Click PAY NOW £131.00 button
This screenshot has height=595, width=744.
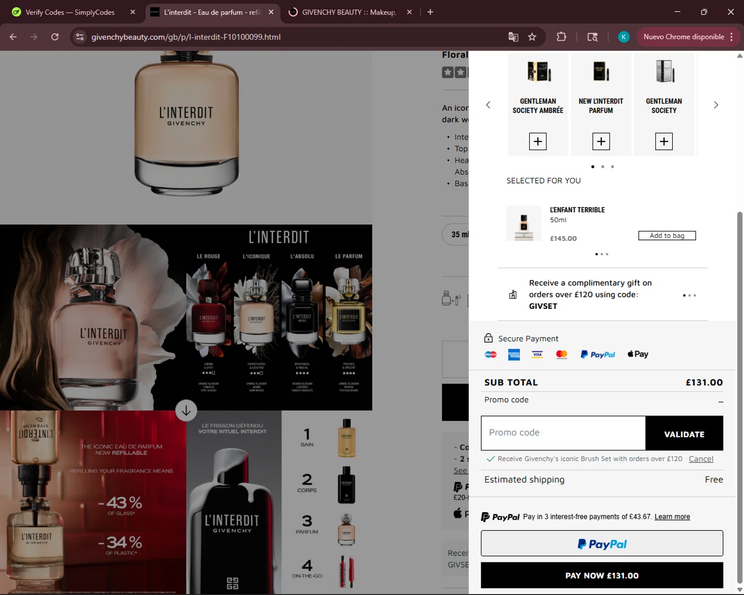coord(602,575)
